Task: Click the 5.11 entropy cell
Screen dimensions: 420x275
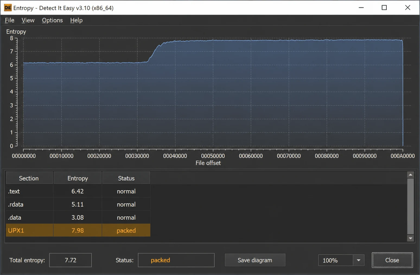Action: [x=78, y=204]
